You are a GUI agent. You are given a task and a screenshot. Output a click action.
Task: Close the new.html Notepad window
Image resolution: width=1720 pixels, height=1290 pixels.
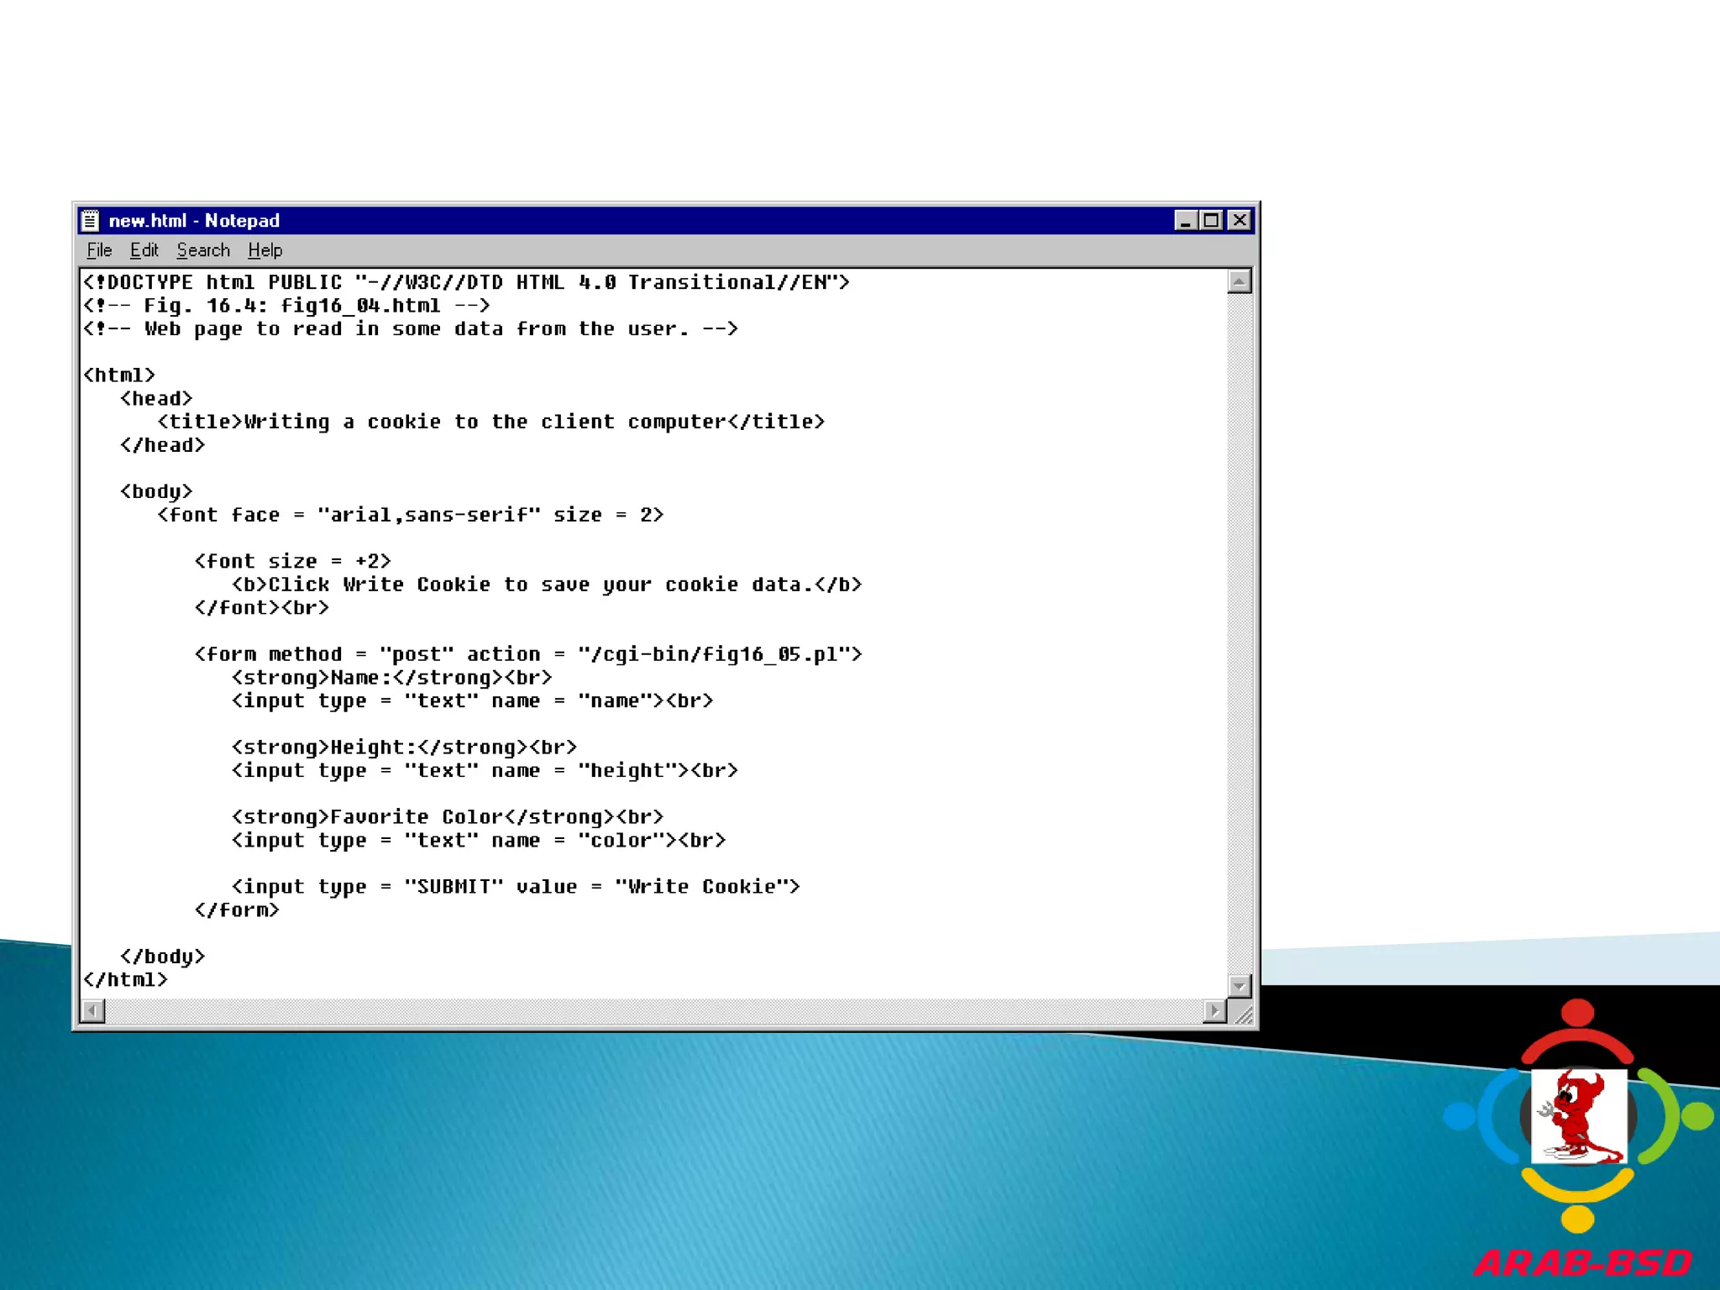[1240, 220]
